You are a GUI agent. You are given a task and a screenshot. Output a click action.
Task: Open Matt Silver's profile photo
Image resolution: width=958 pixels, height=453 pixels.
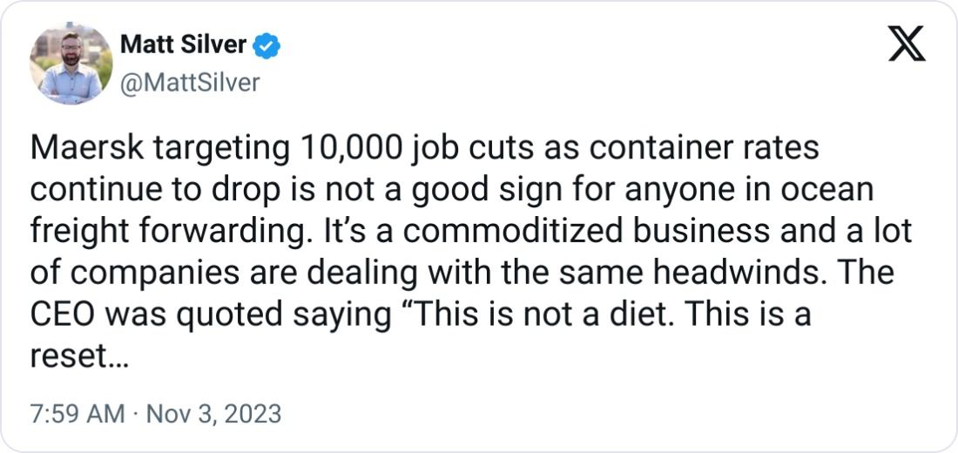click(x=71, y=63)
